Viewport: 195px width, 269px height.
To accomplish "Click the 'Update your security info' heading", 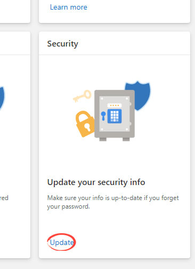I will click(96, 182).
